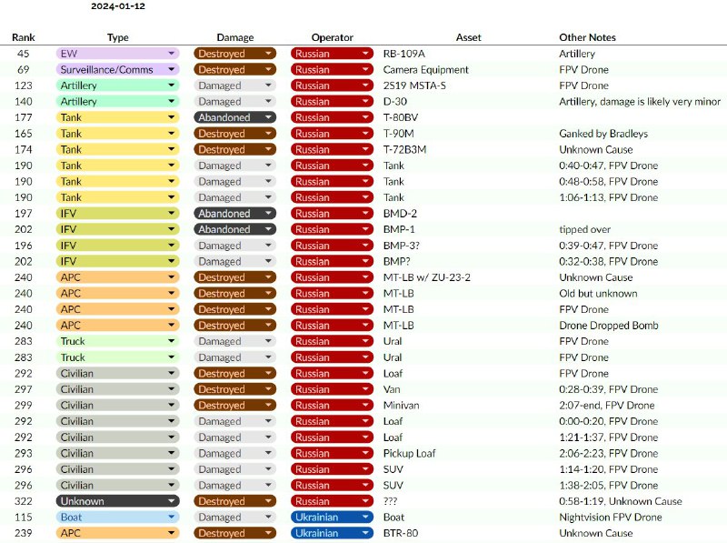Select the Old but unknown note
Screen dimensions: 727x543
(x=598, y=293)
